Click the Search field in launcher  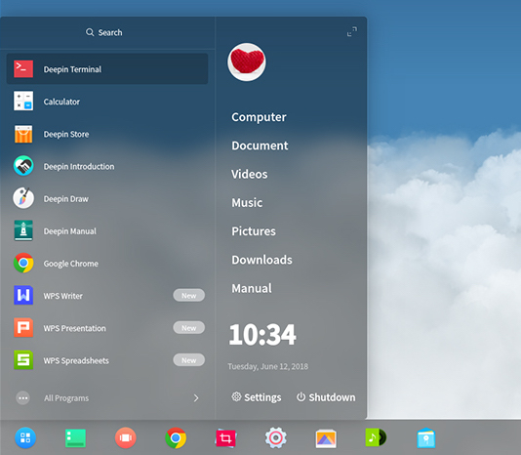click(104, 32)
